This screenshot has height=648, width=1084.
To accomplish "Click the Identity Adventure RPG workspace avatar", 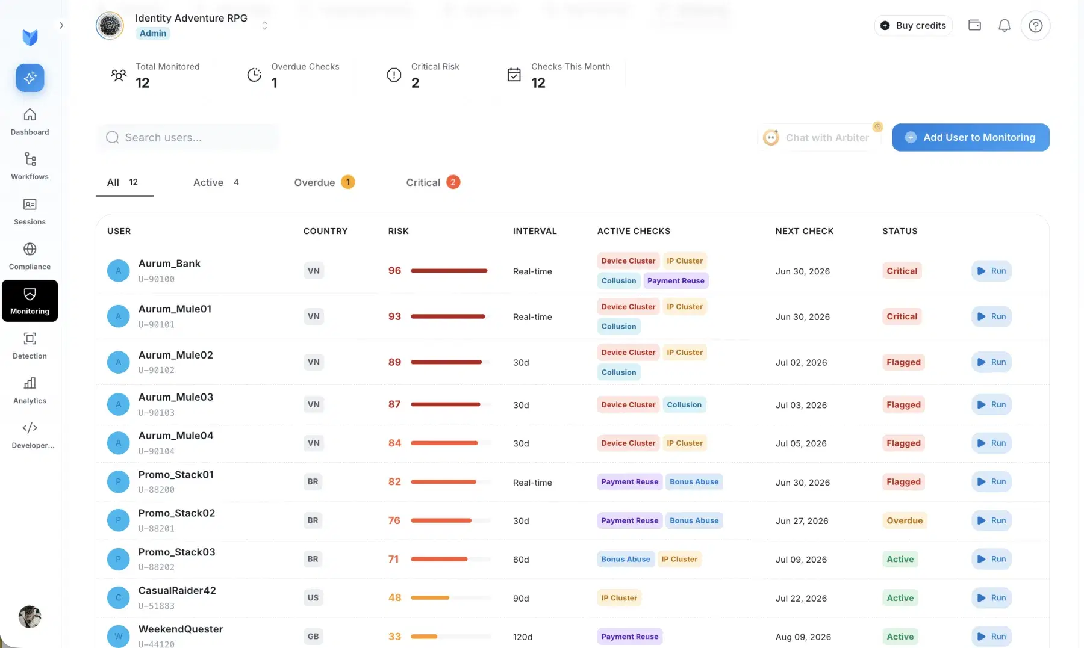I will [110, 25].
